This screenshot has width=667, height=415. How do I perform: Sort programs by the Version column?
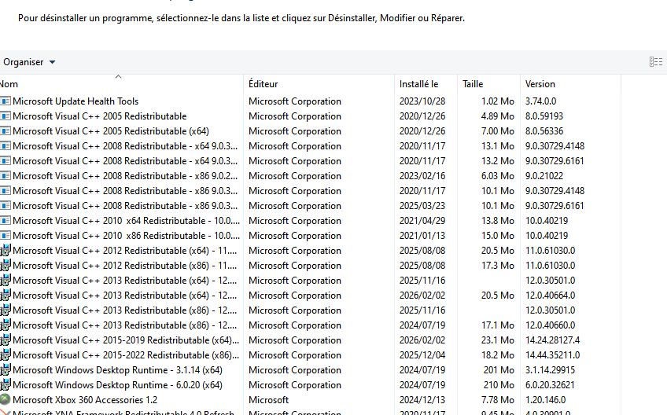click(x=540, y=84)
